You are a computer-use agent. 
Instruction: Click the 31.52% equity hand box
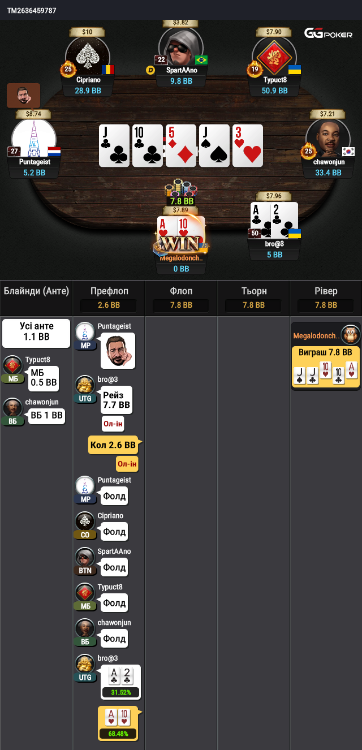point(120,682)
